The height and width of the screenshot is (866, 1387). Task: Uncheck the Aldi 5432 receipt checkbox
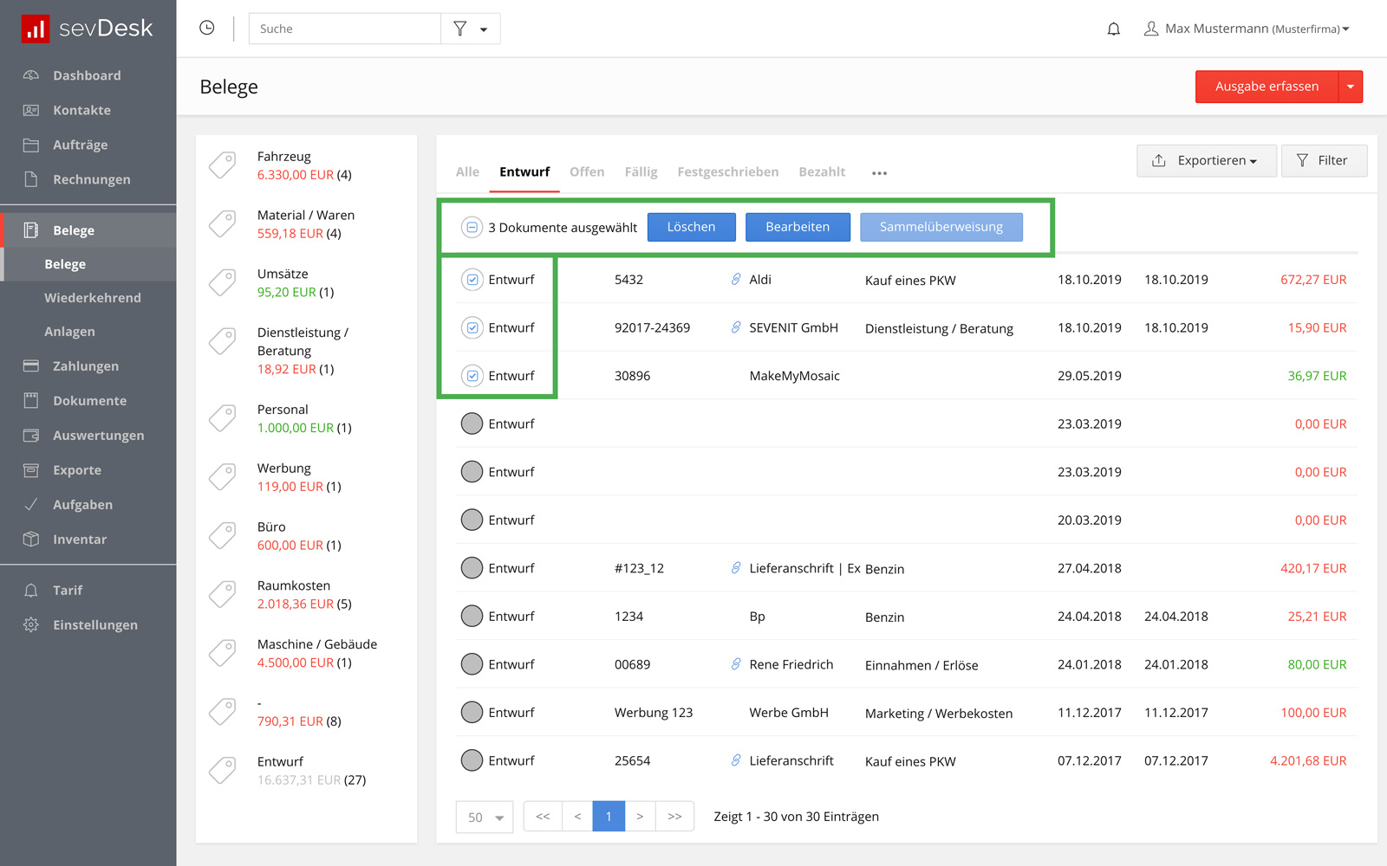472,280
